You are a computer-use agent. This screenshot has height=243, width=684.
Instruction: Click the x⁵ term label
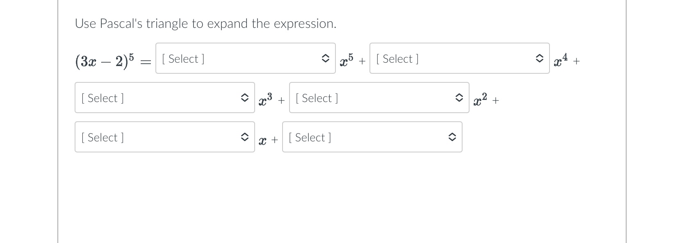click(x=347, y=60)
